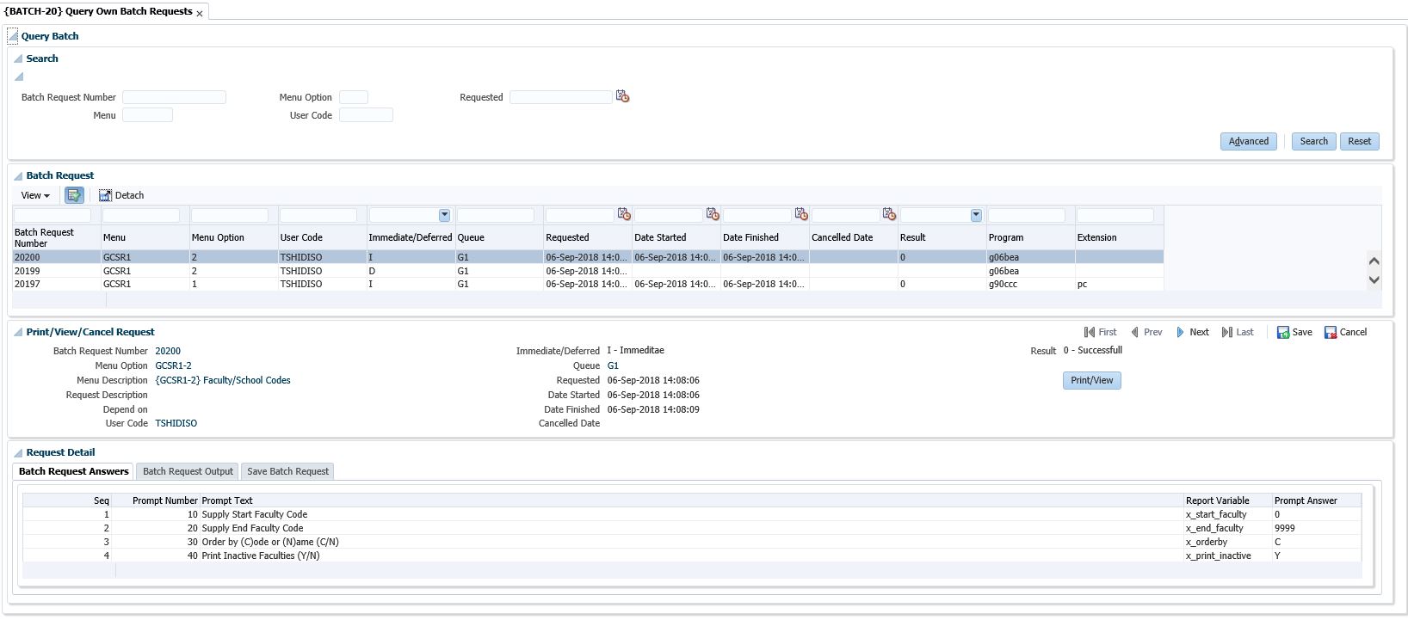The height and width of the screenshot is (620, 1408).
Task: Open date picker beside Requested search field
Action: [x=622, y=96]
